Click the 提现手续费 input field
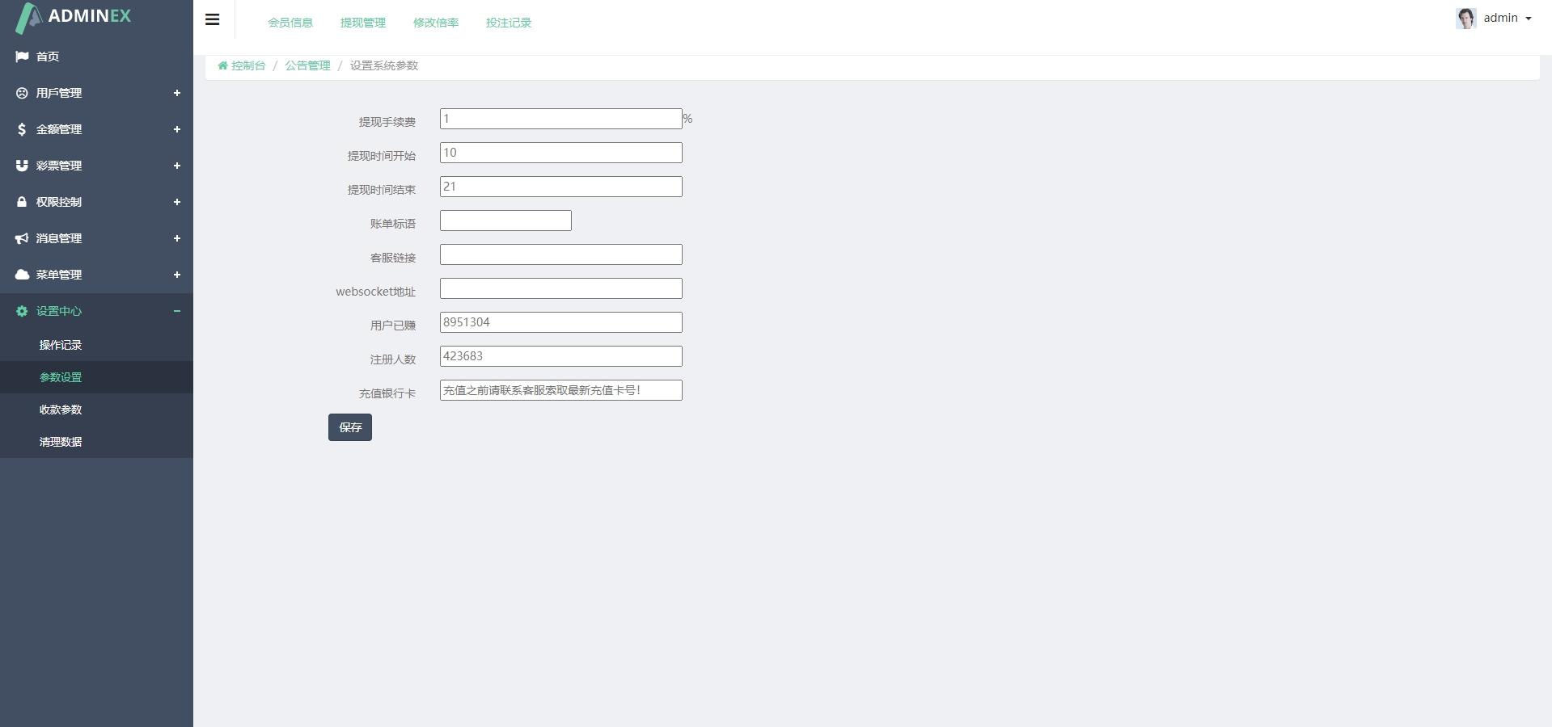1552x727 pixels. [x=561, y=119]
